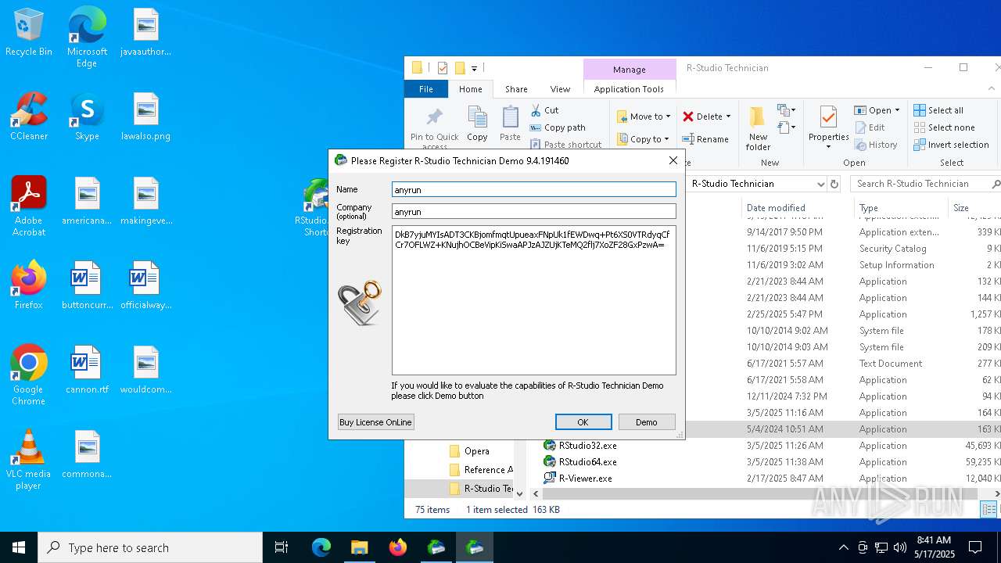This screenshot has height=563, width=1001.
Task: Open the File menu in Explorer
Action: click(426, 89)
